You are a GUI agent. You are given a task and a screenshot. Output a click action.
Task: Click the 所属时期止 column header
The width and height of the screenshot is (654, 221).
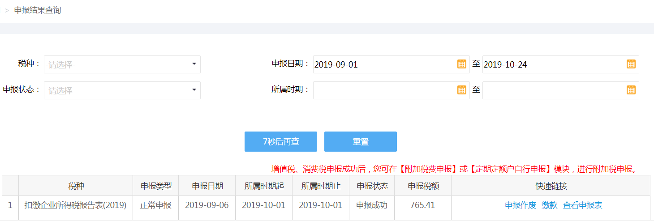pos(321,186)
